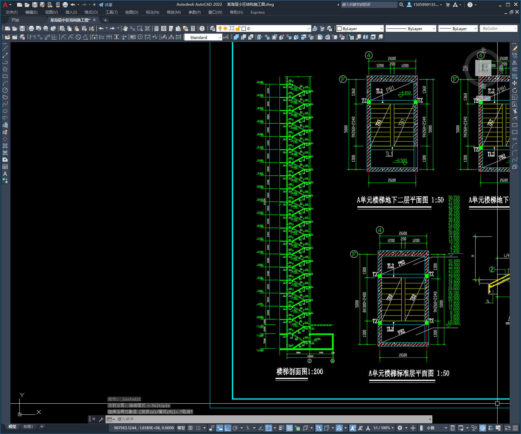Click the Solid Union icon
The height and width of the screenshot is (434, 521).
pos(236,37)
